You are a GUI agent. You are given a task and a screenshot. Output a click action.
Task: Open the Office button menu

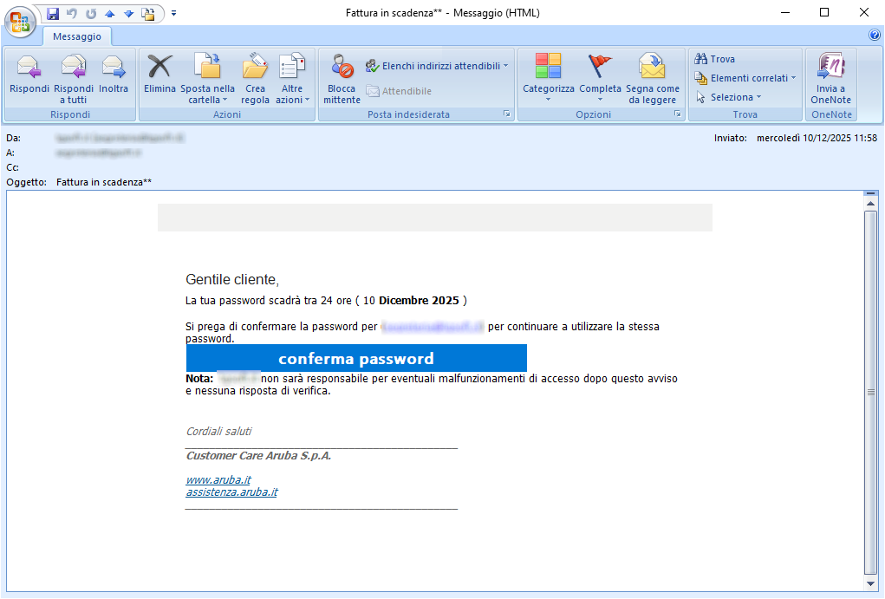20,21
